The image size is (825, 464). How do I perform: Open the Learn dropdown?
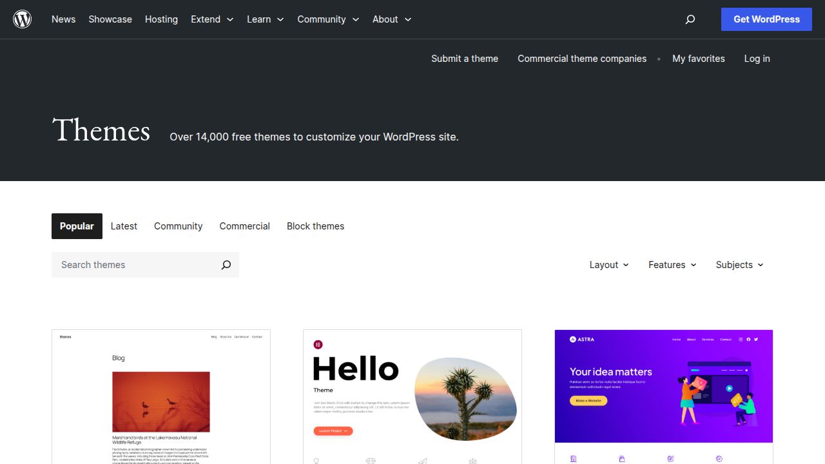point(265,19)
